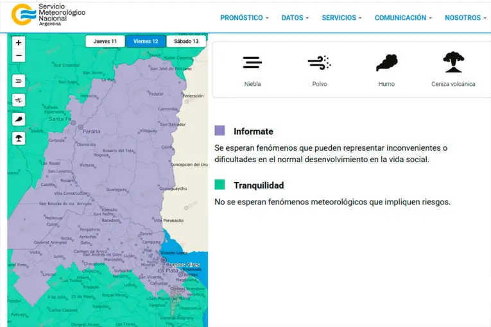The height and width of the screenshot is (327, 491).
Task: Zoom out the map with minus button
Action: point(19,56)
